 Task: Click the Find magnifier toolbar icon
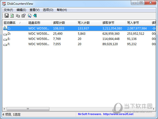click(x=29, y=16)
